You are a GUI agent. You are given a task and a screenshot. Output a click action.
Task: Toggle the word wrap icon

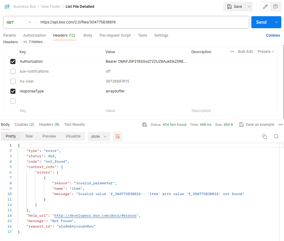tap(118, 137)
